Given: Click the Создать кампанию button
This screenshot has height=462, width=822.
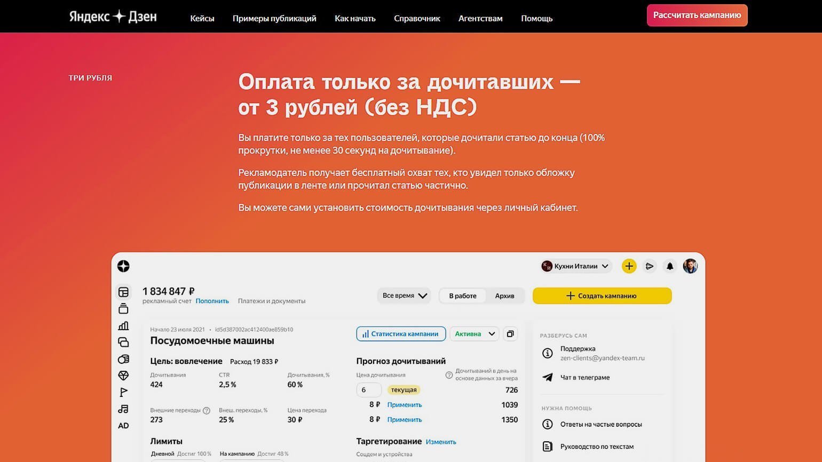Looking at the screenshot, I should tap(602, 296).
